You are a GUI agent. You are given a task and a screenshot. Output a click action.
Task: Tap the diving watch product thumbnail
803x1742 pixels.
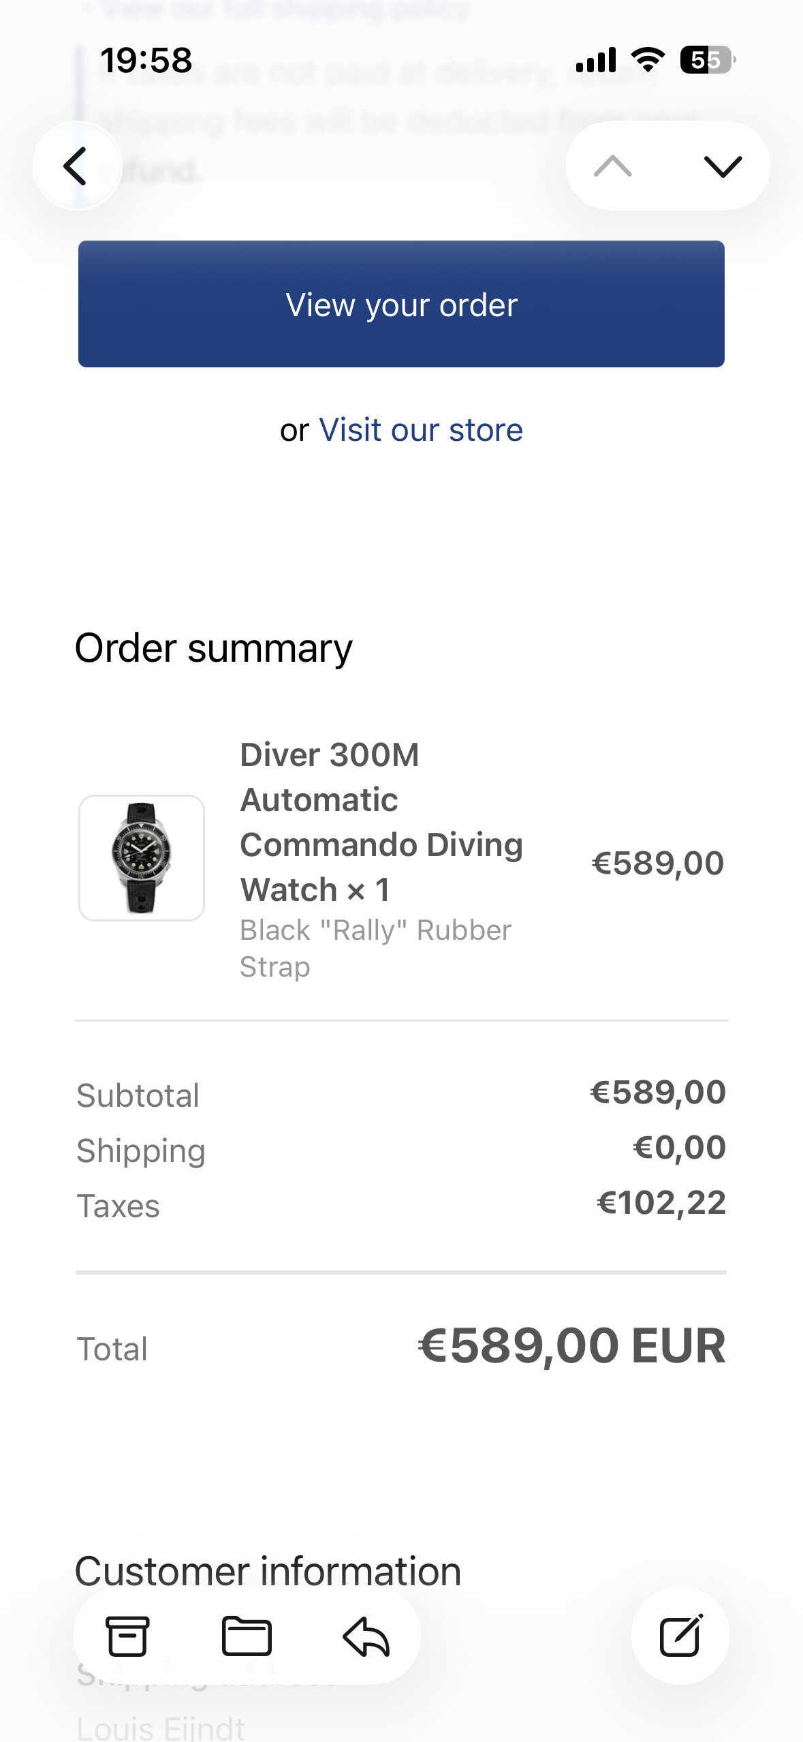coord(142,858)
